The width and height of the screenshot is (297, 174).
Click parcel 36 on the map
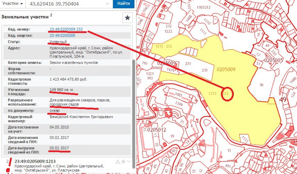point(261,85)
